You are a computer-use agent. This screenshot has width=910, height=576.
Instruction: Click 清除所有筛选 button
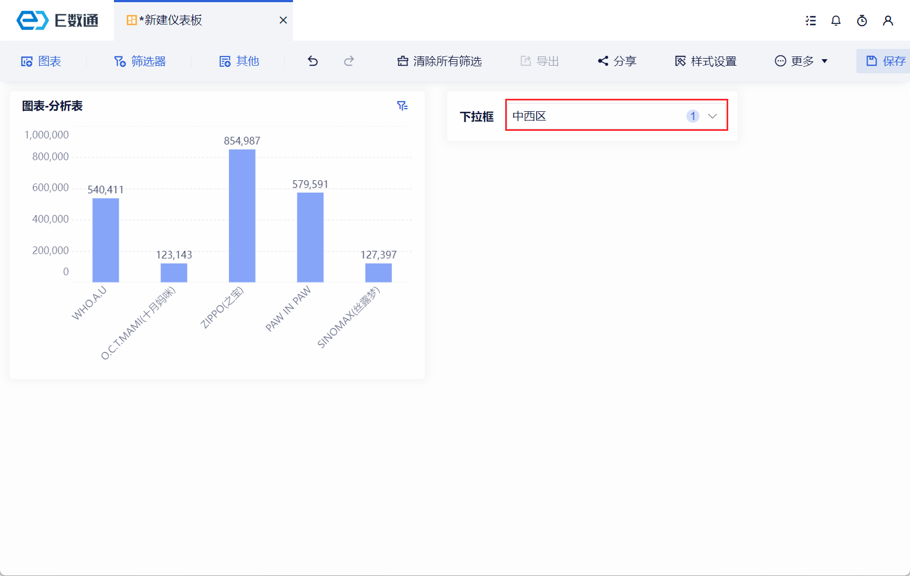[440, 61]
